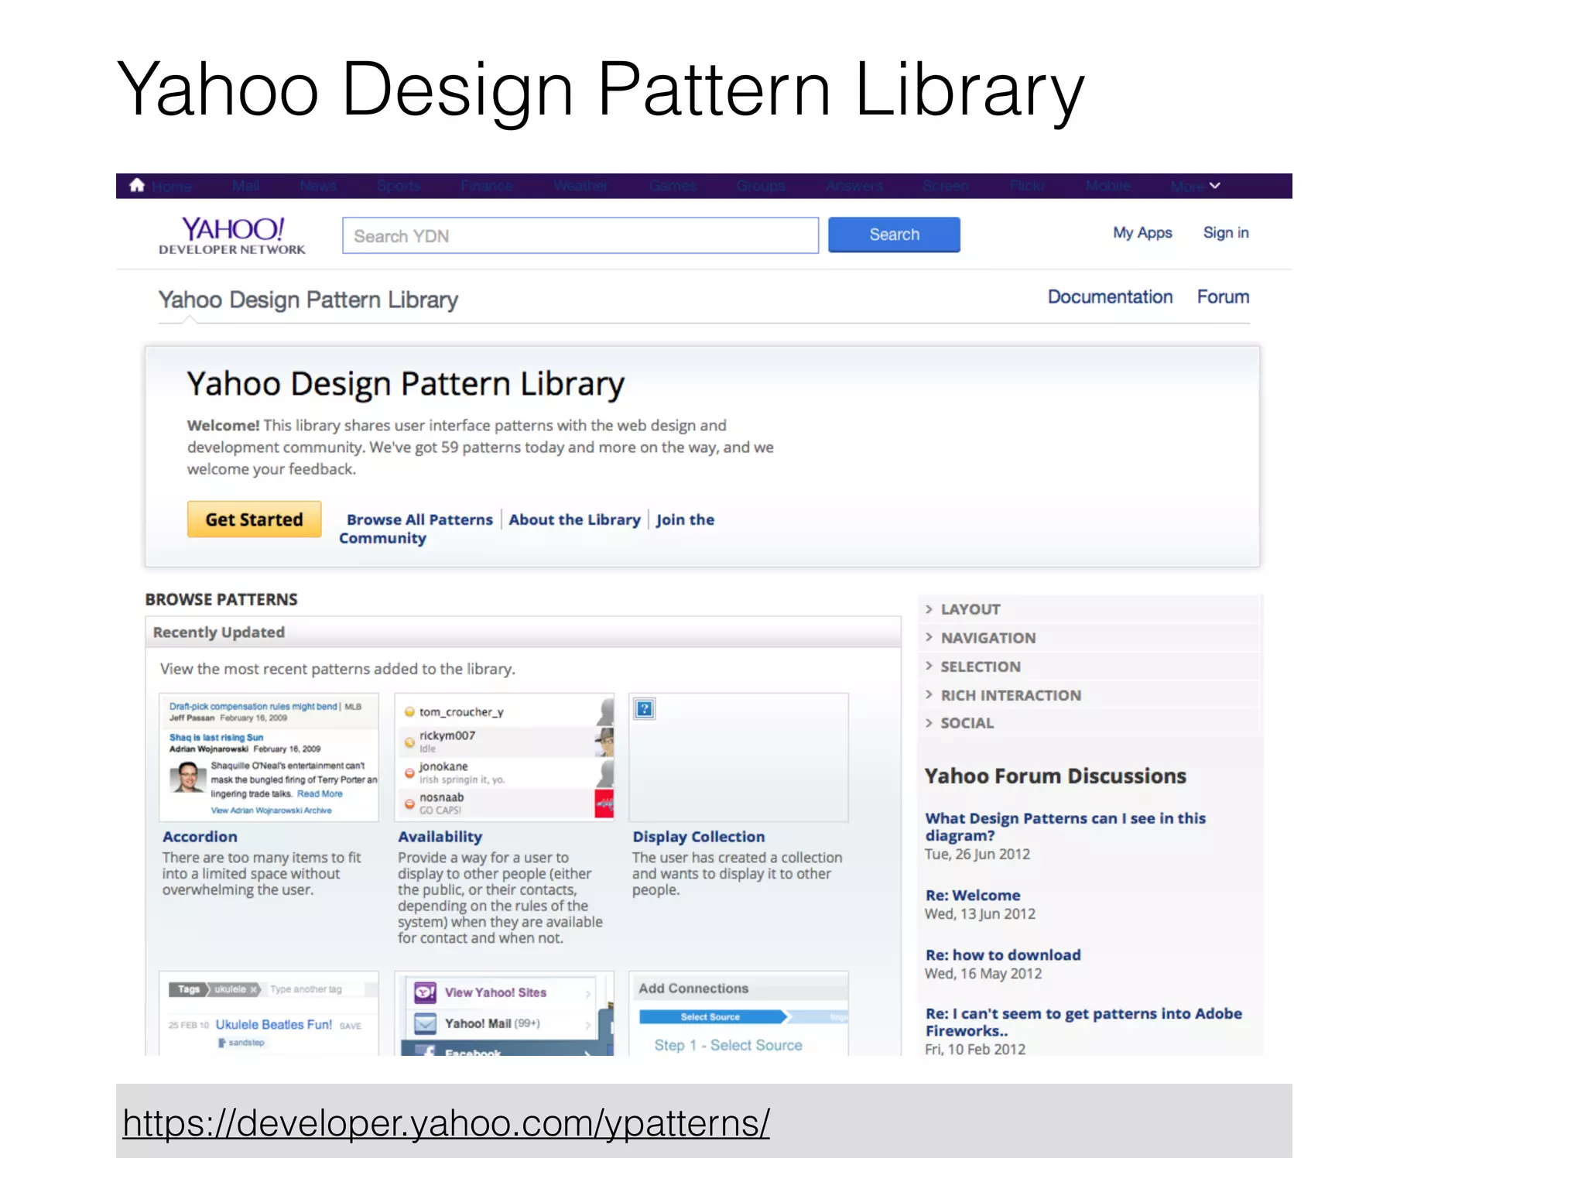Open Mobile in the Yahoo top bar

tap(1108, 186)
